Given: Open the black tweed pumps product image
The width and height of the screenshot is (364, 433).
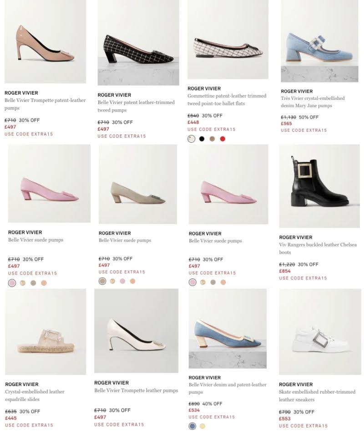Looking at the screenshot, I should [x=138, y=42].
